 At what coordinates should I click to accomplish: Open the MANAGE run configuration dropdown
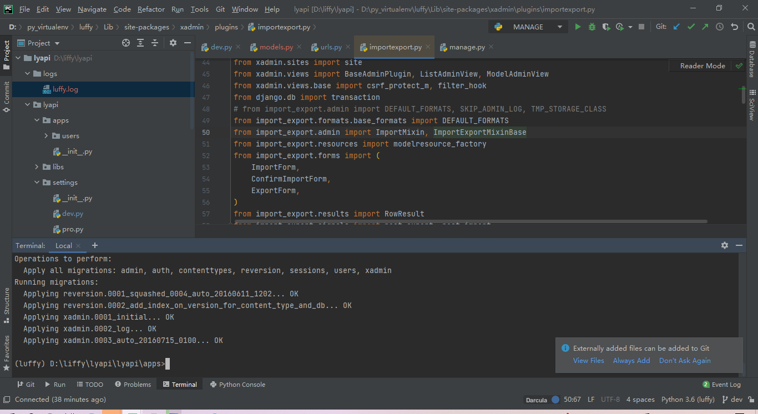[x=528, y=27]
